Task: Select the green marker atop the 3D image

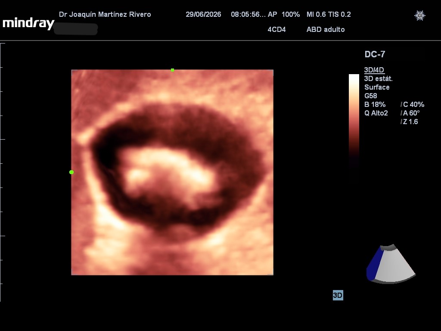Action: (172, 70)
